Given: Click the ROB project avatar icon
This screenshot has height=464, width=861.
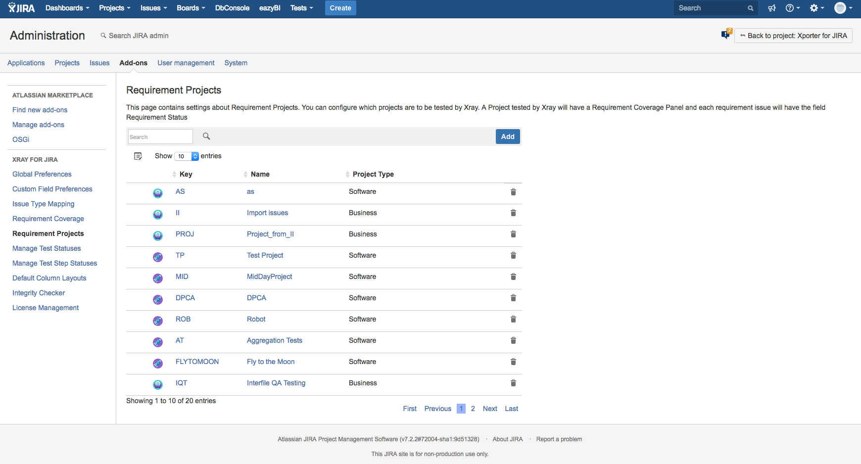Looking at the screenshot, I should (158, 321).
